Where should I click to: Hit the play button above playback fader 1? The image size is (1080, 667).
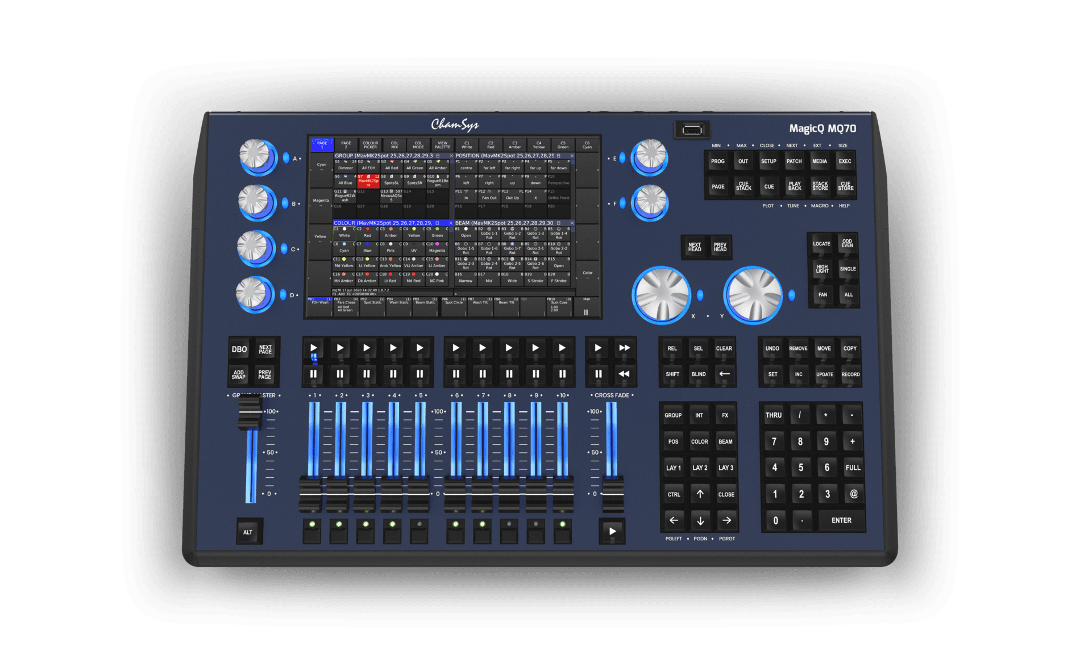313,348
